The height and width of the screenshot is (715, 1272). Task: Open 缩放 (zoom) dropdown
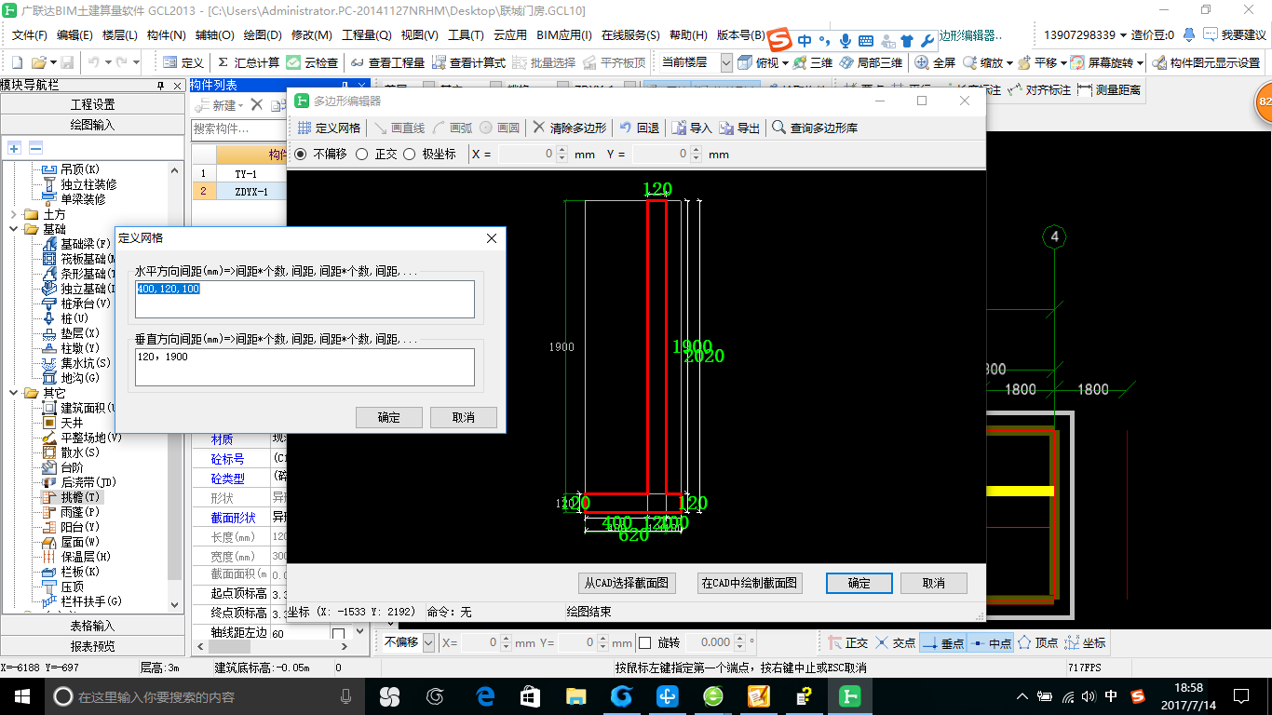point(1009,62)
